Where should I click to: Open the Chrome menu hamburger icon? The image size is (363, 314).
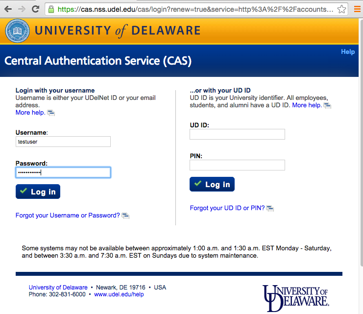[357, 9]
